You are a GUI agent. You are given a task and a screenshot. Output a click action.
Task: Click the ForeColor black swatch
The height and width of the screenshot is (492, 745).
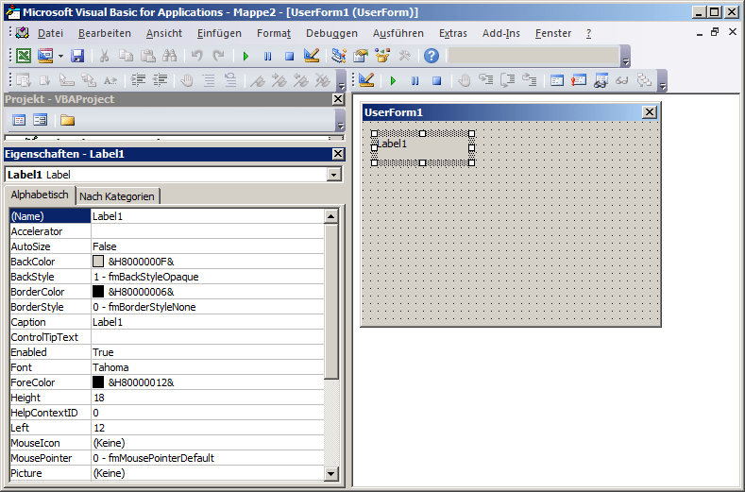[x=98, y=382]
